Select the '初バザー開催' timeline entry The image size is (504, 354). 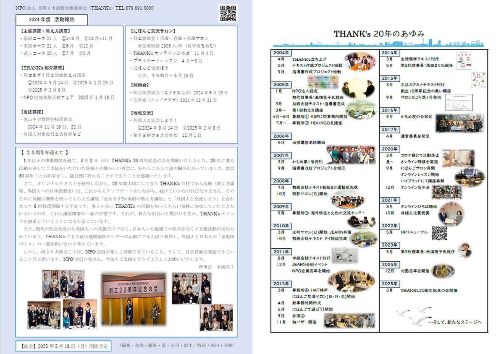(x=304, y=322)
